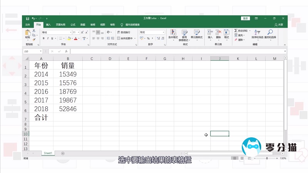This screenshot has width=308, height=173.
Task: Click the Insert Function fx icon
Action: [x=66, y=51]
